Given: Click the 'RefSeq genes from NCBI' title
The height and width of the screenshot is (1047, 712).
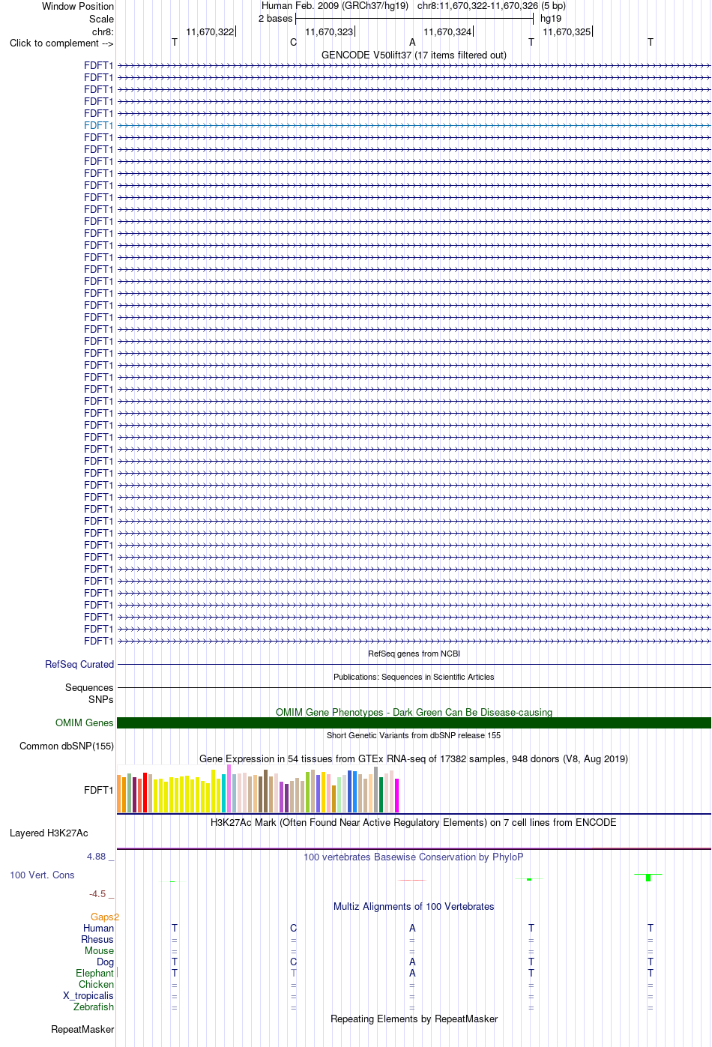Looking at the screenshot, I should (414, 654).
